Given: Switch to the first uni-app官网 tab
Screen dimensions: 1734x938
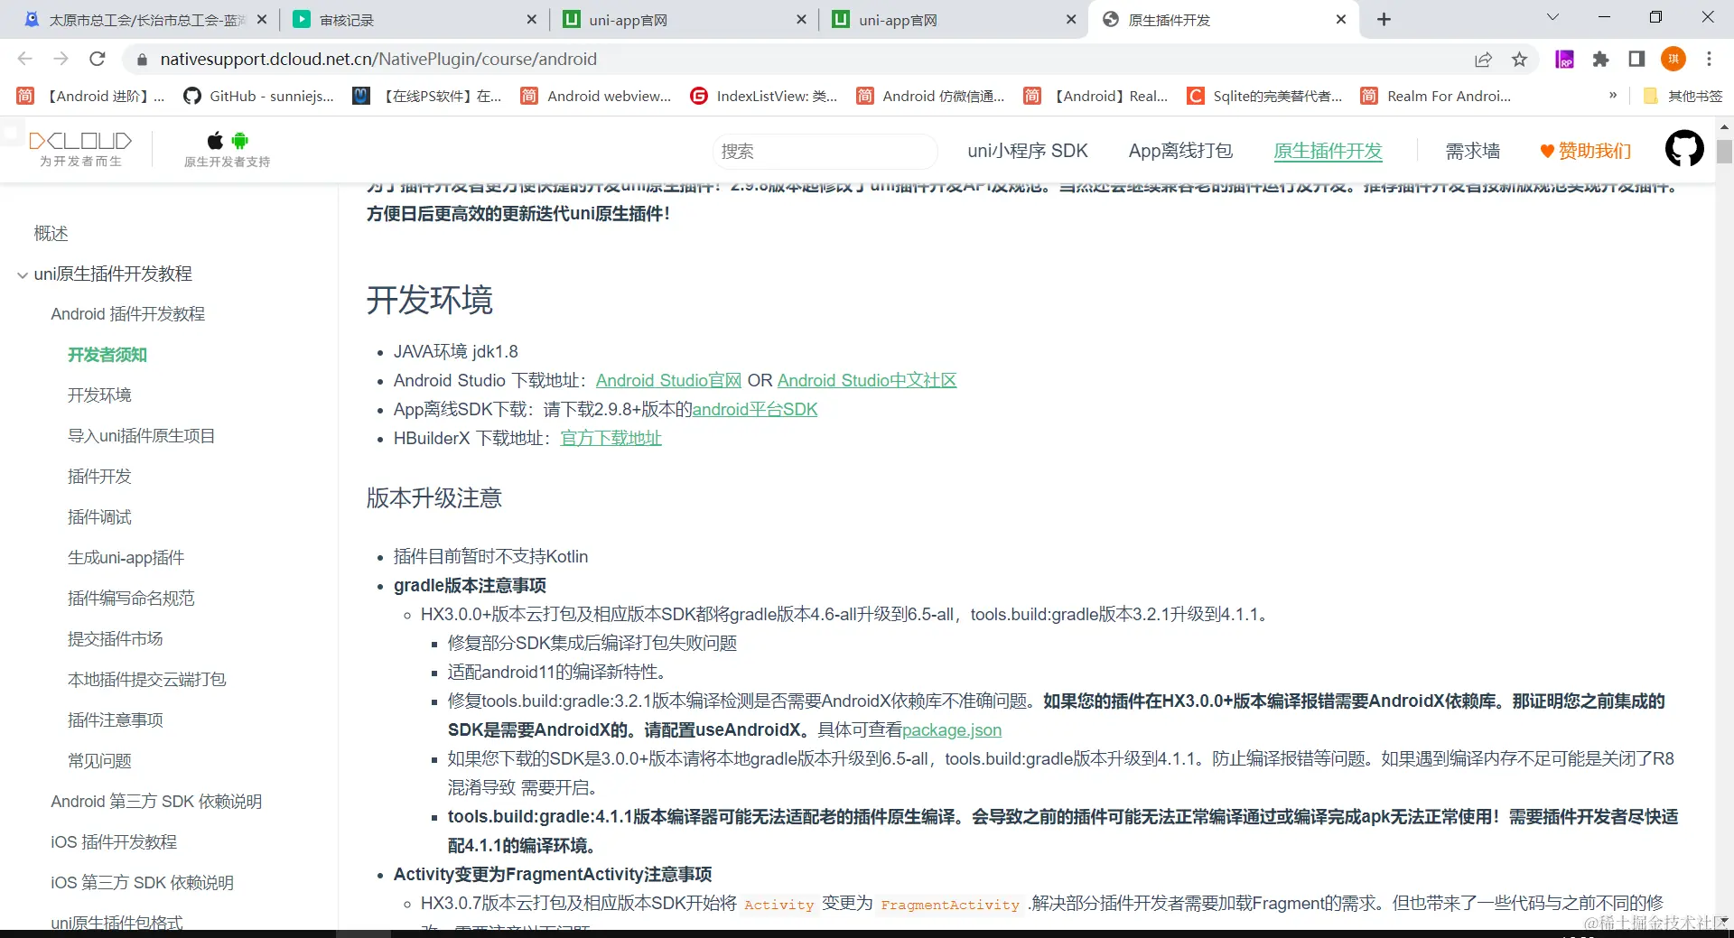Looking at the screenshot, I should (x=685, y=19).
